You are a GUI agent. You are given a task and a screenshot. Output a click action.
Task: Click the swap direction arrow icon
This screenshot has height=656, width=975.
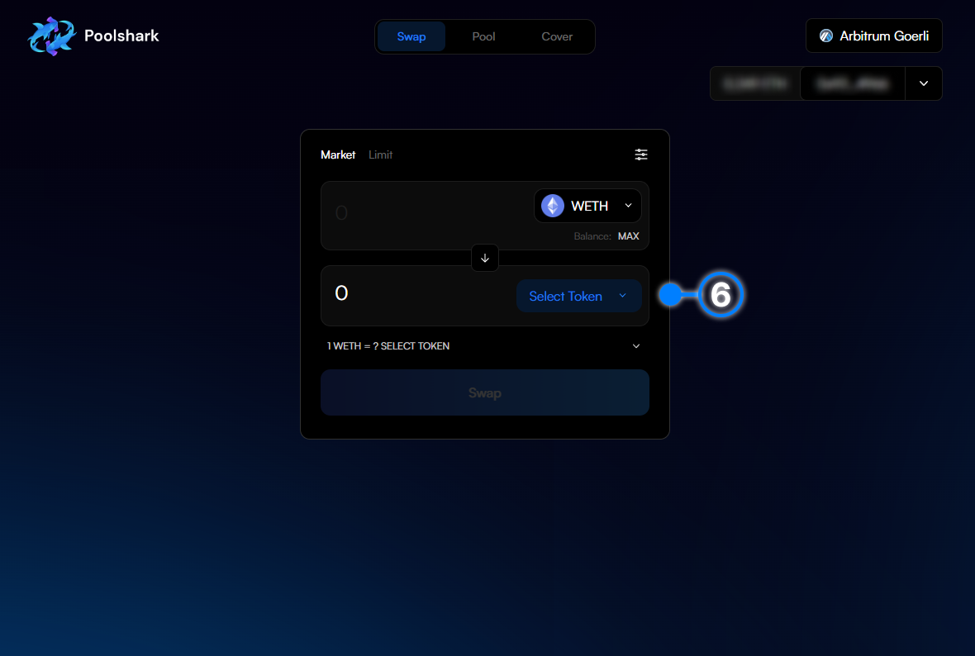pyautogui.click(x=485, y=258)
